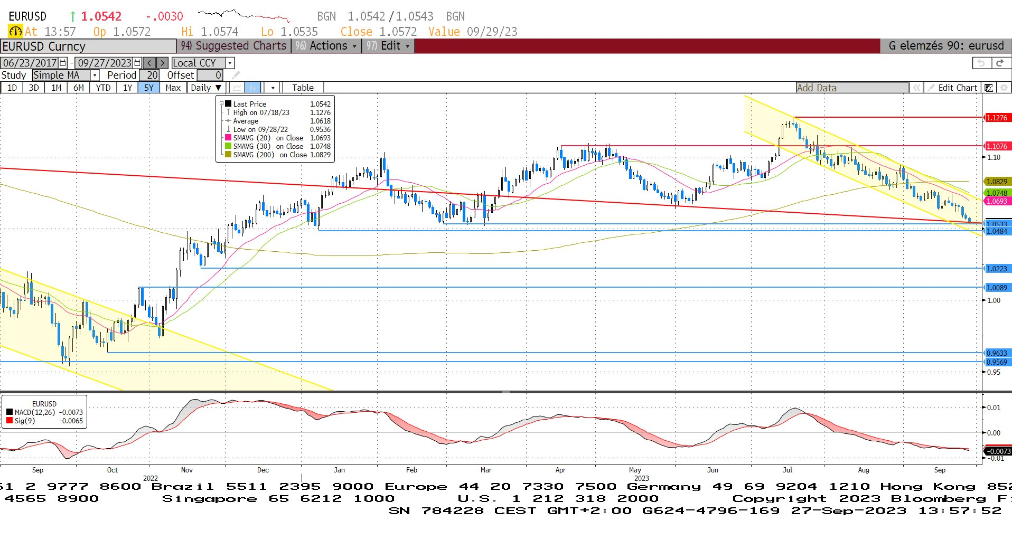Click the 1.0223 blue support level label
The height and width of the screenshot is (540, 1012).
click(997, 269)
